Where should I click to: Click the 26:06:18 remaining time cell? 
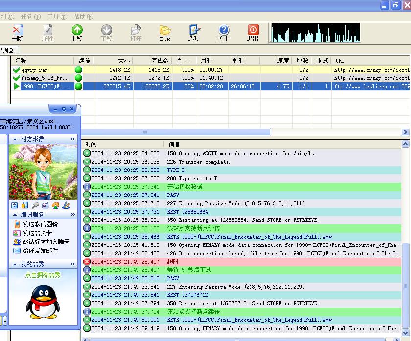pos(244,86)
